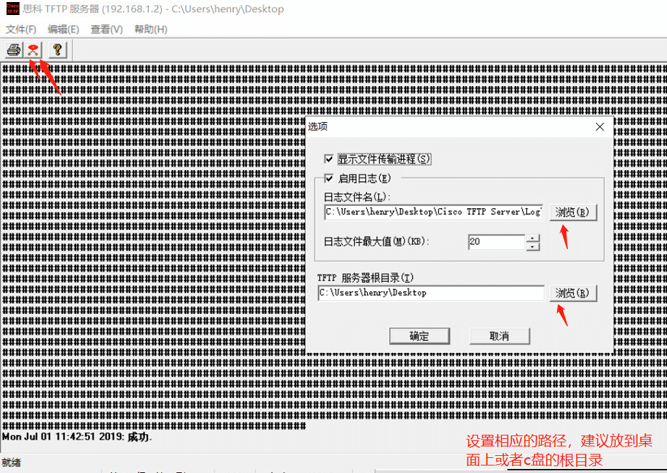
Task: Click the question mark Help toolbar icon
Action: (x=57, y=50)
